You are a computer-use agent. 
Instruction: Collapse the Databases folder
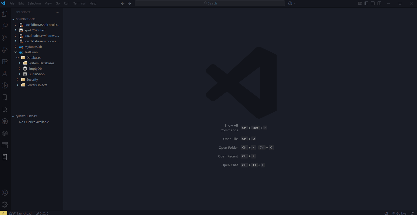(17, 58)
